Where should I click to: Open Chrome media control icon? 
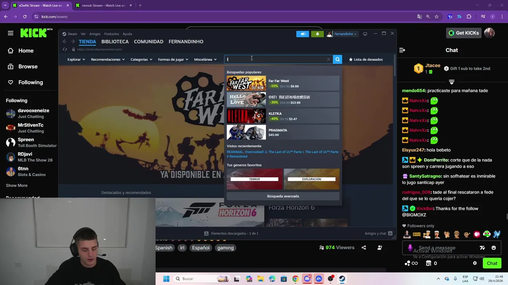[x=483, y=17]
